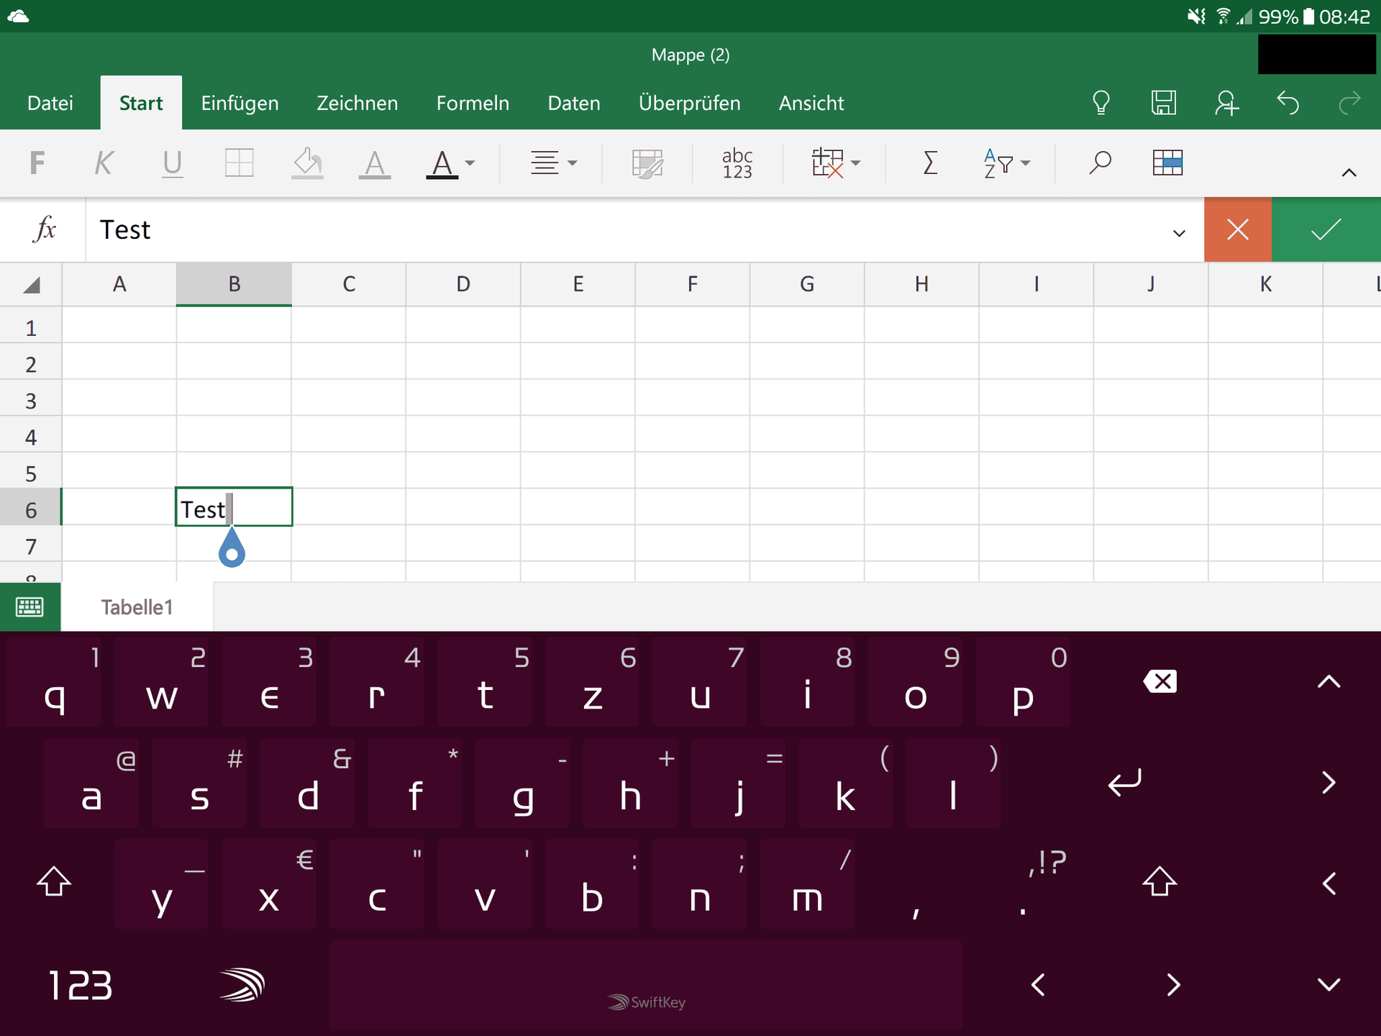Open the font color dropdown arrow
This screenshot has width=1381, height=1036.
pyautogui.click(x=470, y=163)
